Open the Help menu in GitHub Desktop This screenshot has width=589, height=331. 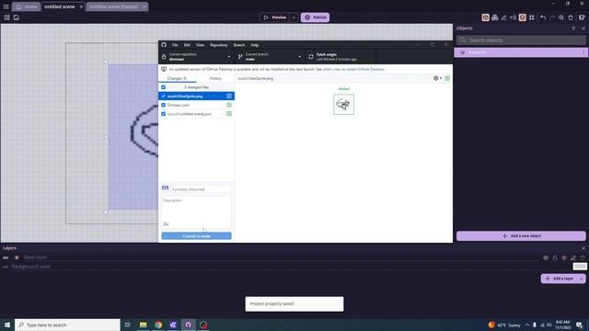(254, 45)
